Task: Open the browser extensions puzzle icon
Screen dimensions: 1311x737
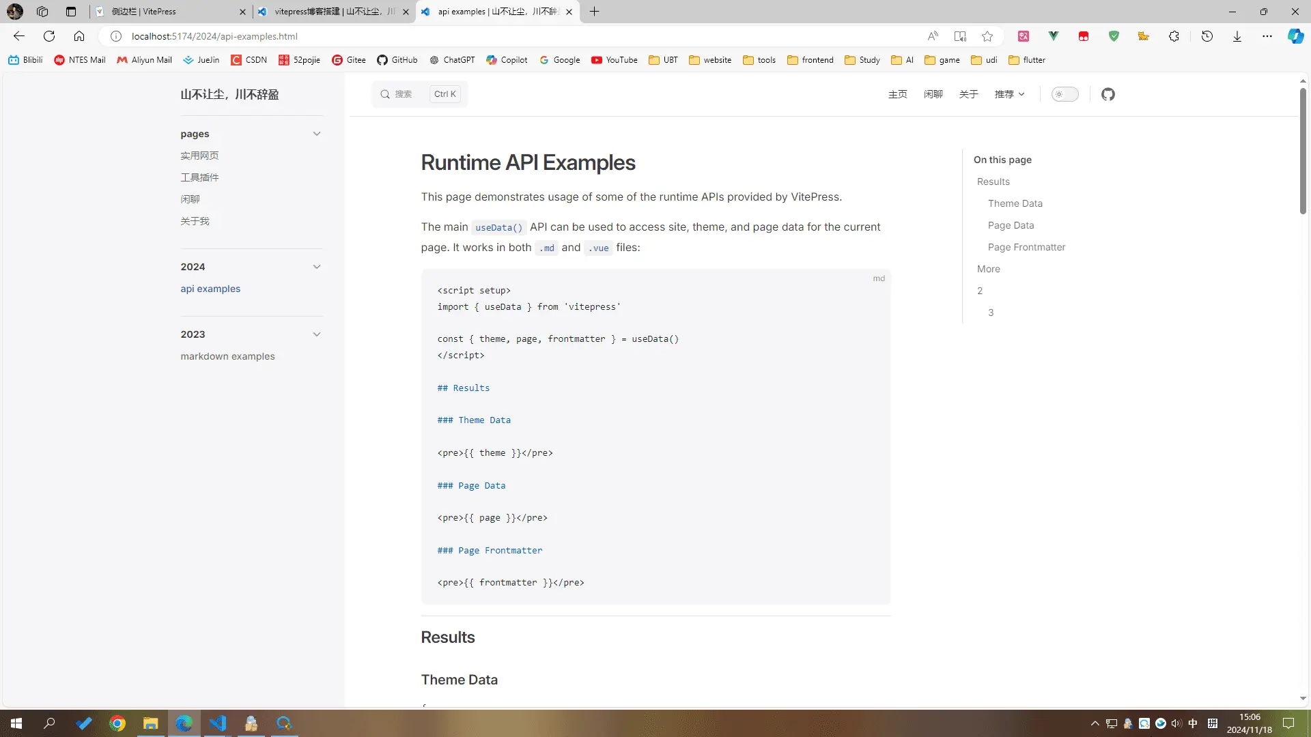Action: pos(1174,36)
